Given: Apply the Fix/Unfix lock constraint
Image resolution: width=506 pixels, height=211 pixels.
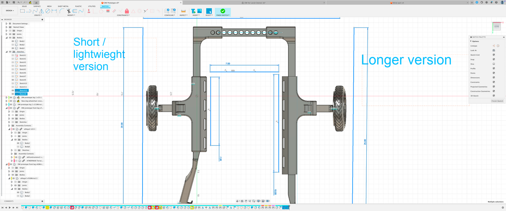Looking at the screenshot, I should tap(126, 11).
